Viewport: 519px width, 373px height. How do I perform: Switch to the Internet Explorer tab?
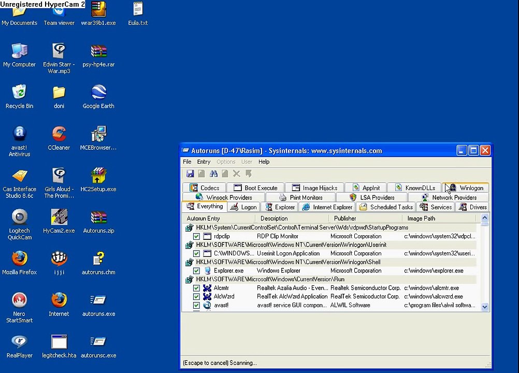coord(327,207)
